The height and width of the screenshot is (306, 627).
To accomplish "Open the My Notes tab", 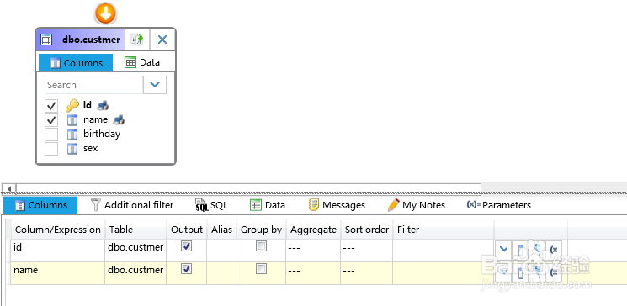I will point(417,205).
